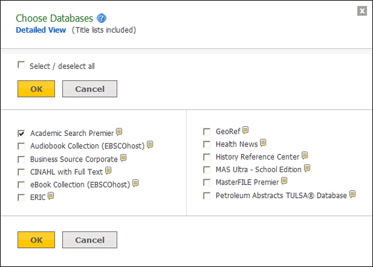
Task: Click the bottom Cancel button
Action: 90,240
